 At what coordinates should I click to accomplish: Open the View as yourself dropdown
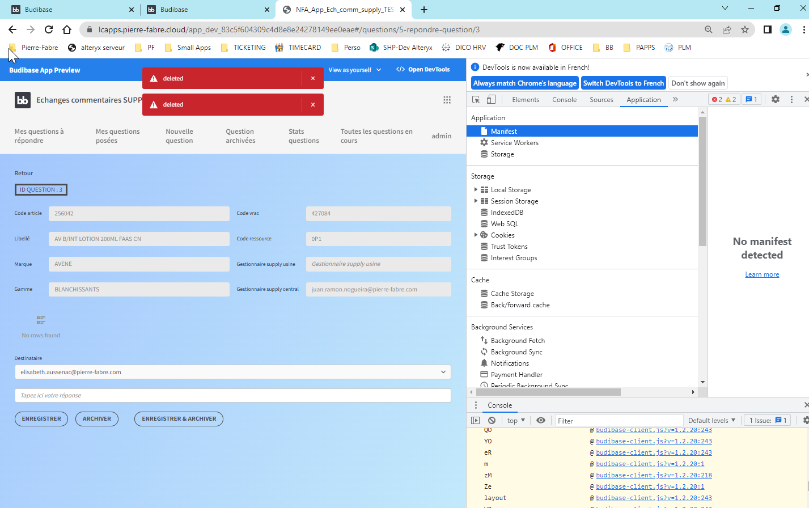355,70
